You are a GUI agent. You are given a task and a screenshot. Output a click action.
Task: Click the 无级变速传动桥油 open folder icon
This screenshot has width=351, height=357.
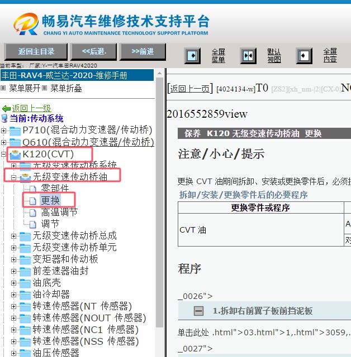[25, 177]
